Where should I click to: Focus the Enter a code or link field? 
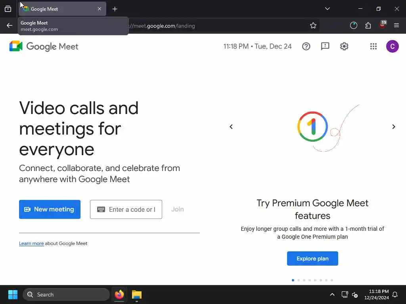point(126,209)
